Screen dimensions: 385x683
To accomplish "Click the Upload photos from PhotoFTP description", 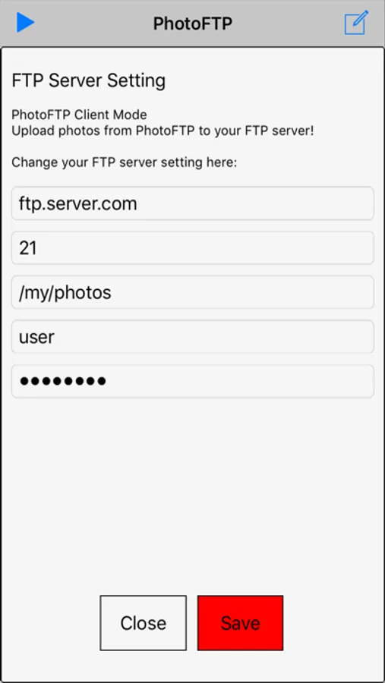I will coord(163,131).
